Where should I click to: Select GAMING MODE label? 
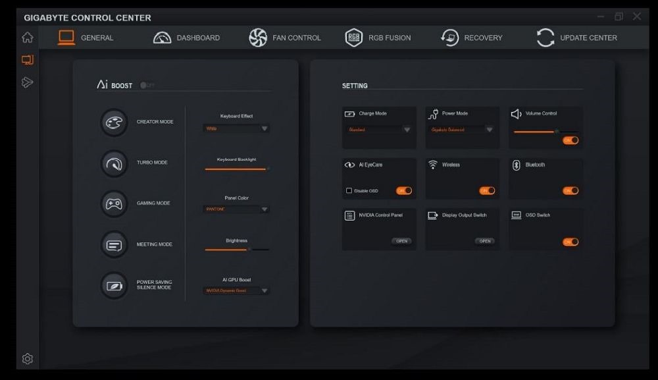(x=153, y=204)
